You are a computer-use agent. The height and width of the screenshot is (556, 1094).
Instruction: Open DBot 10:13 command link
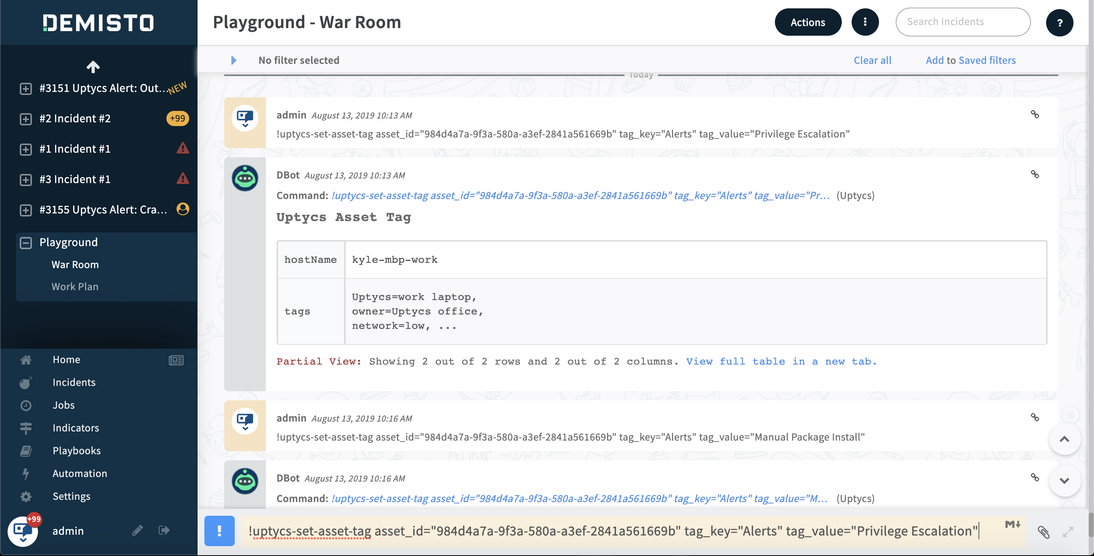[x=580, y=195]
